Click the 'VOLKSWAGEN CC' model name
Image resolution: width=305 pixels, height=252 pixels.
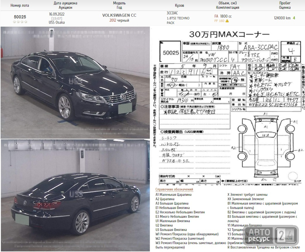point(119,15)
